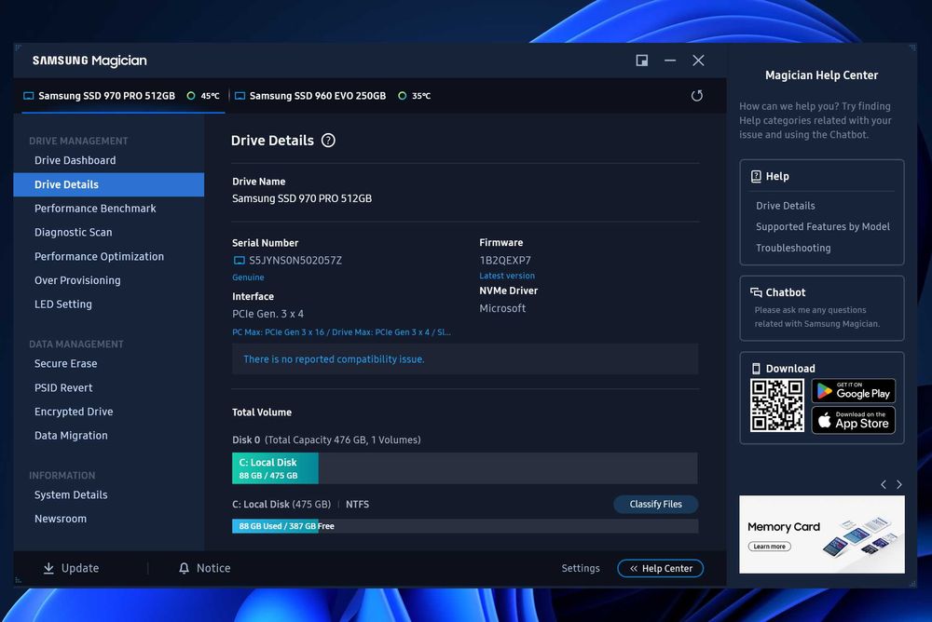This screenshot has width=932, height=622.
Task: Toggle the mini-mode window icon
Action: click(642, 61)
